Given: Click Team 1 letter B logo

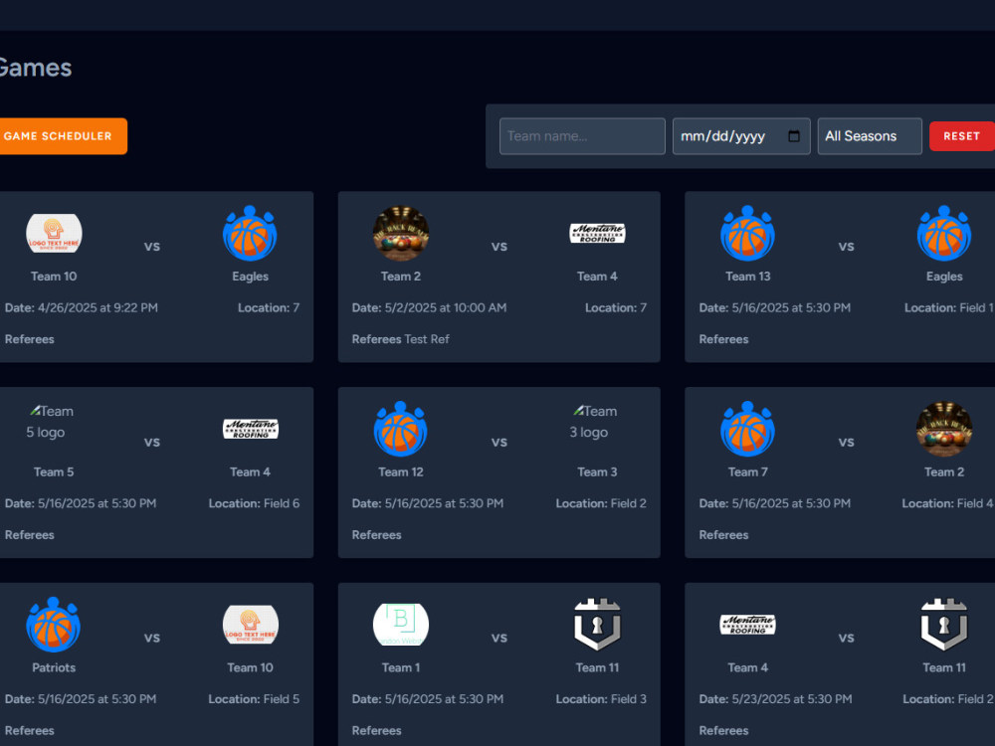Looking at the screenshot, I should pyautogui.click(x=400, y=625).
